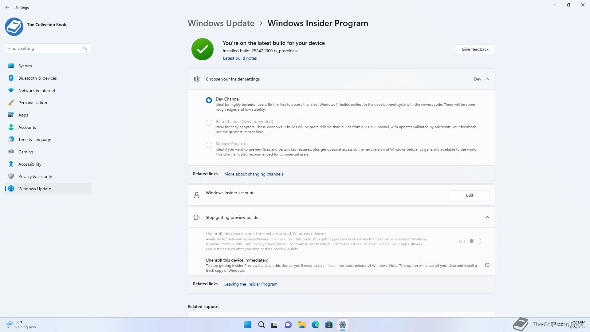590x332 pixels.
Task: Click the Accessibility figure icon
Action: (11, 164)
